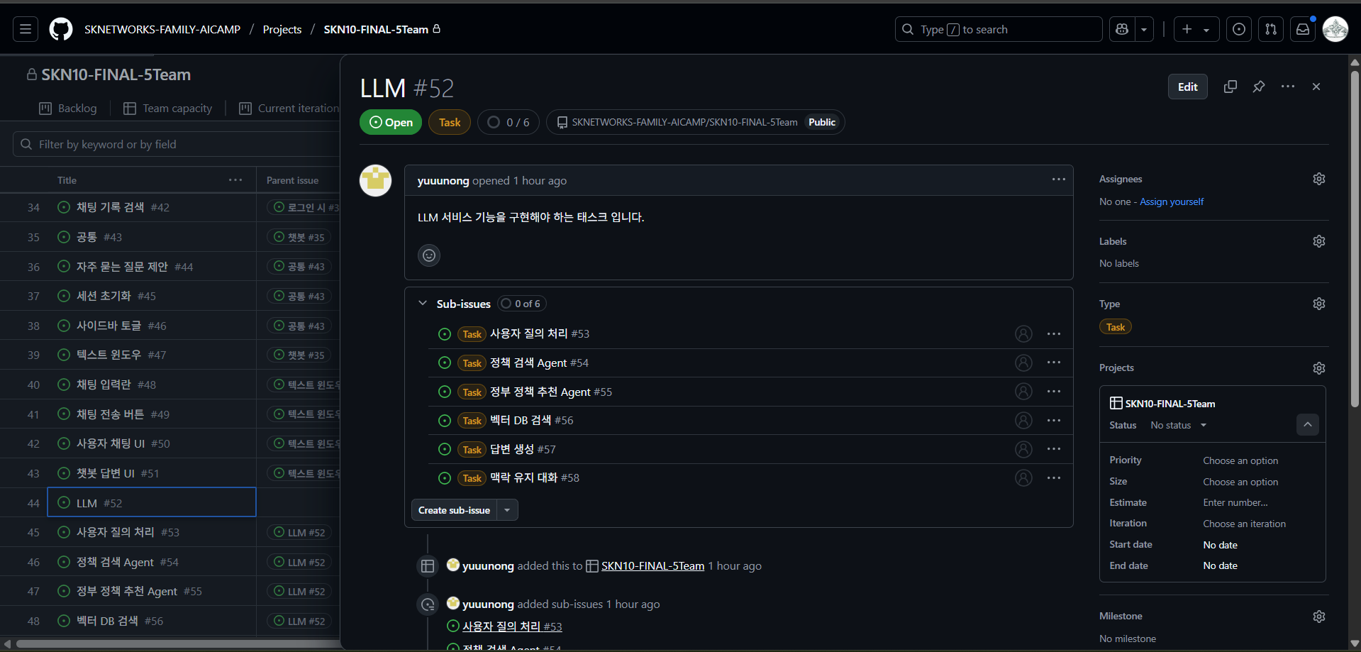Edit Milestone with the gear icon
1361x652 pixels.
click(x=1319, y=617)
